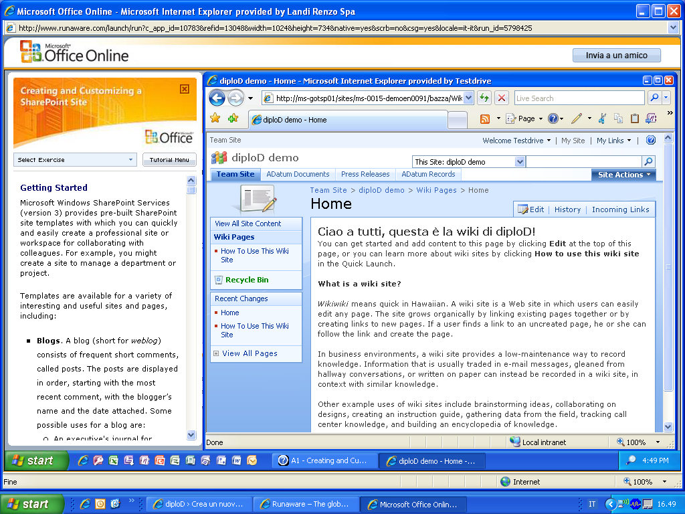Image resolution: width=685 pixels, height=514 pixels.
Task: Open the Home link under Recent Changes
Action: 230,313
